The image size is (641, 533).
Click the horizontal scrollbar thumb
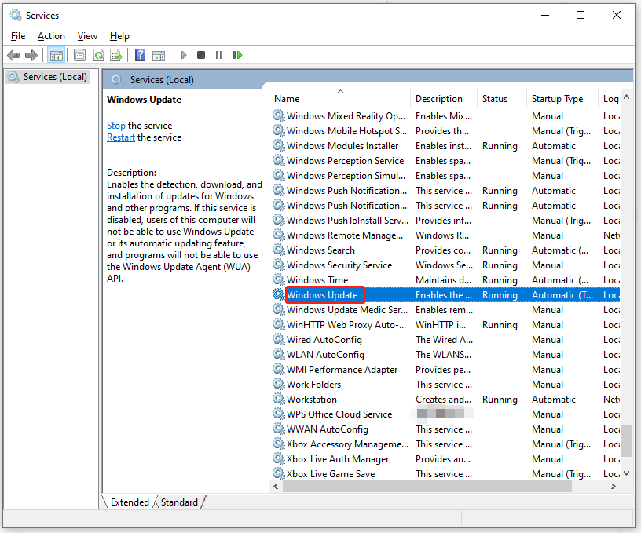pyautogui.click(x=427, y=486)
